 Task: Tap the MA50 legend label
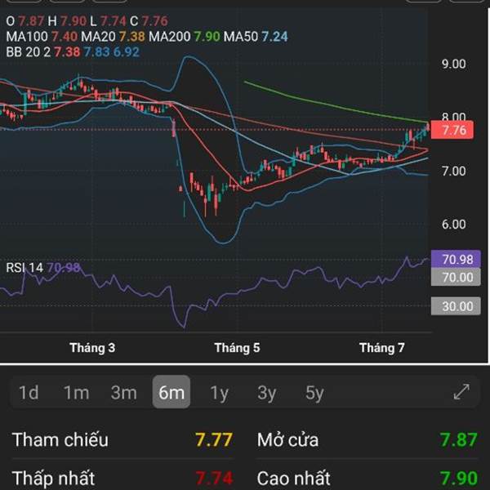(241, 37)
